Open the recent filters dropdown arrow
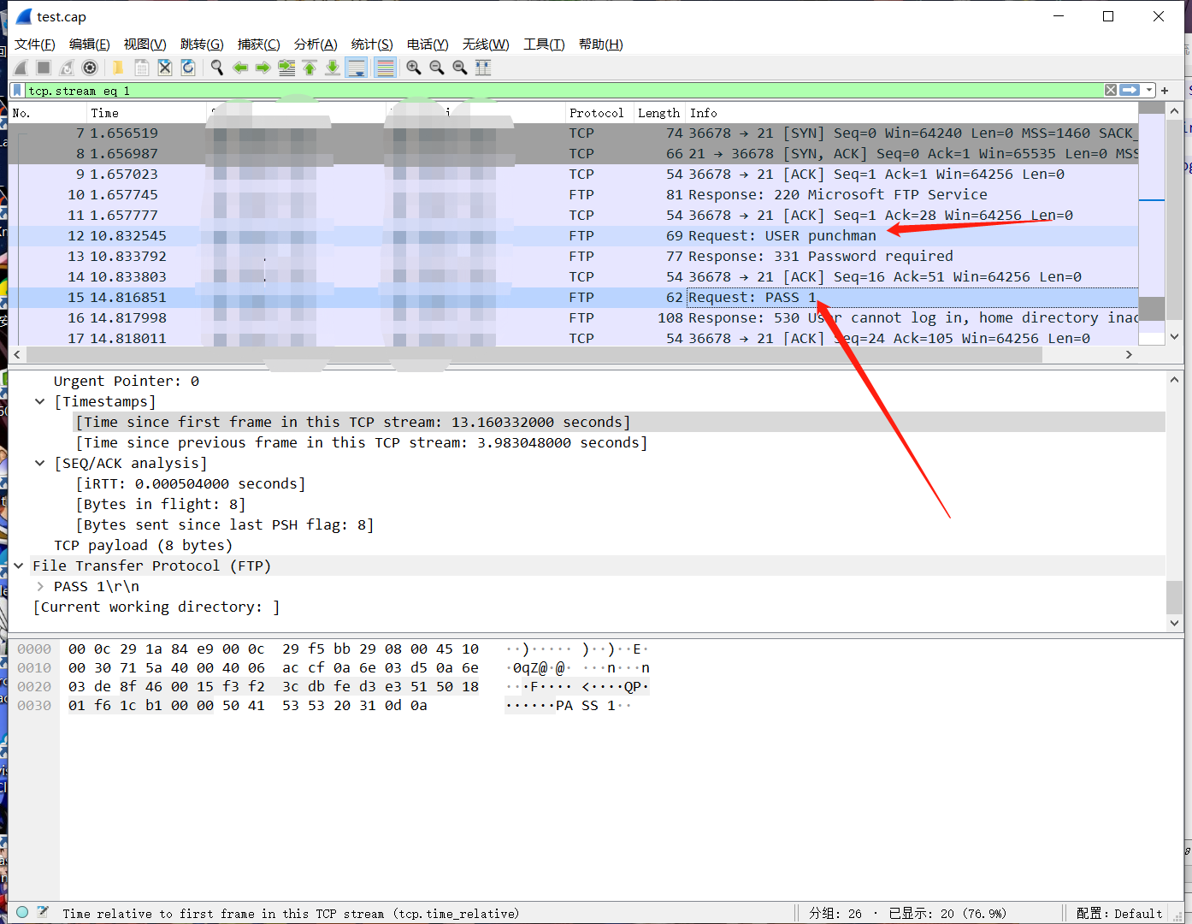The width and height of the screenshot is (1192, 924). tap(1149, 90)
